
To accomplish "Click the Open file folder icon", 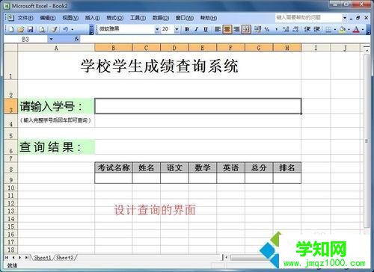I will coord(21,29).
